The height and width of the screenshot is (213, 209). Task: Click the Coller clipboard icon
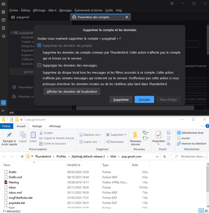coord(33,135)
